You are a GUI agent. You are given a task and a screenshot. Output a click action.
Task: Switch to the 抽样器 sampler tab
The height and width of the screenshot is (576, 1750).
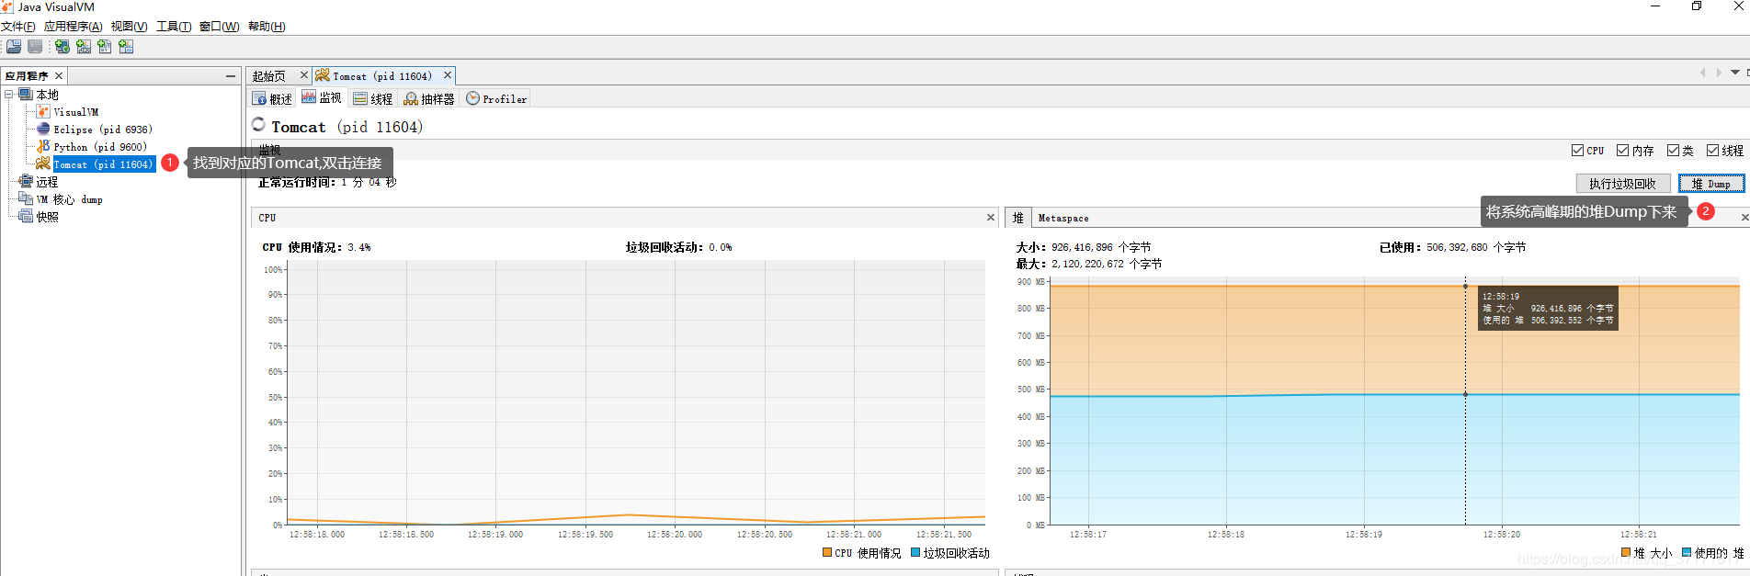(x=429, y=98)
